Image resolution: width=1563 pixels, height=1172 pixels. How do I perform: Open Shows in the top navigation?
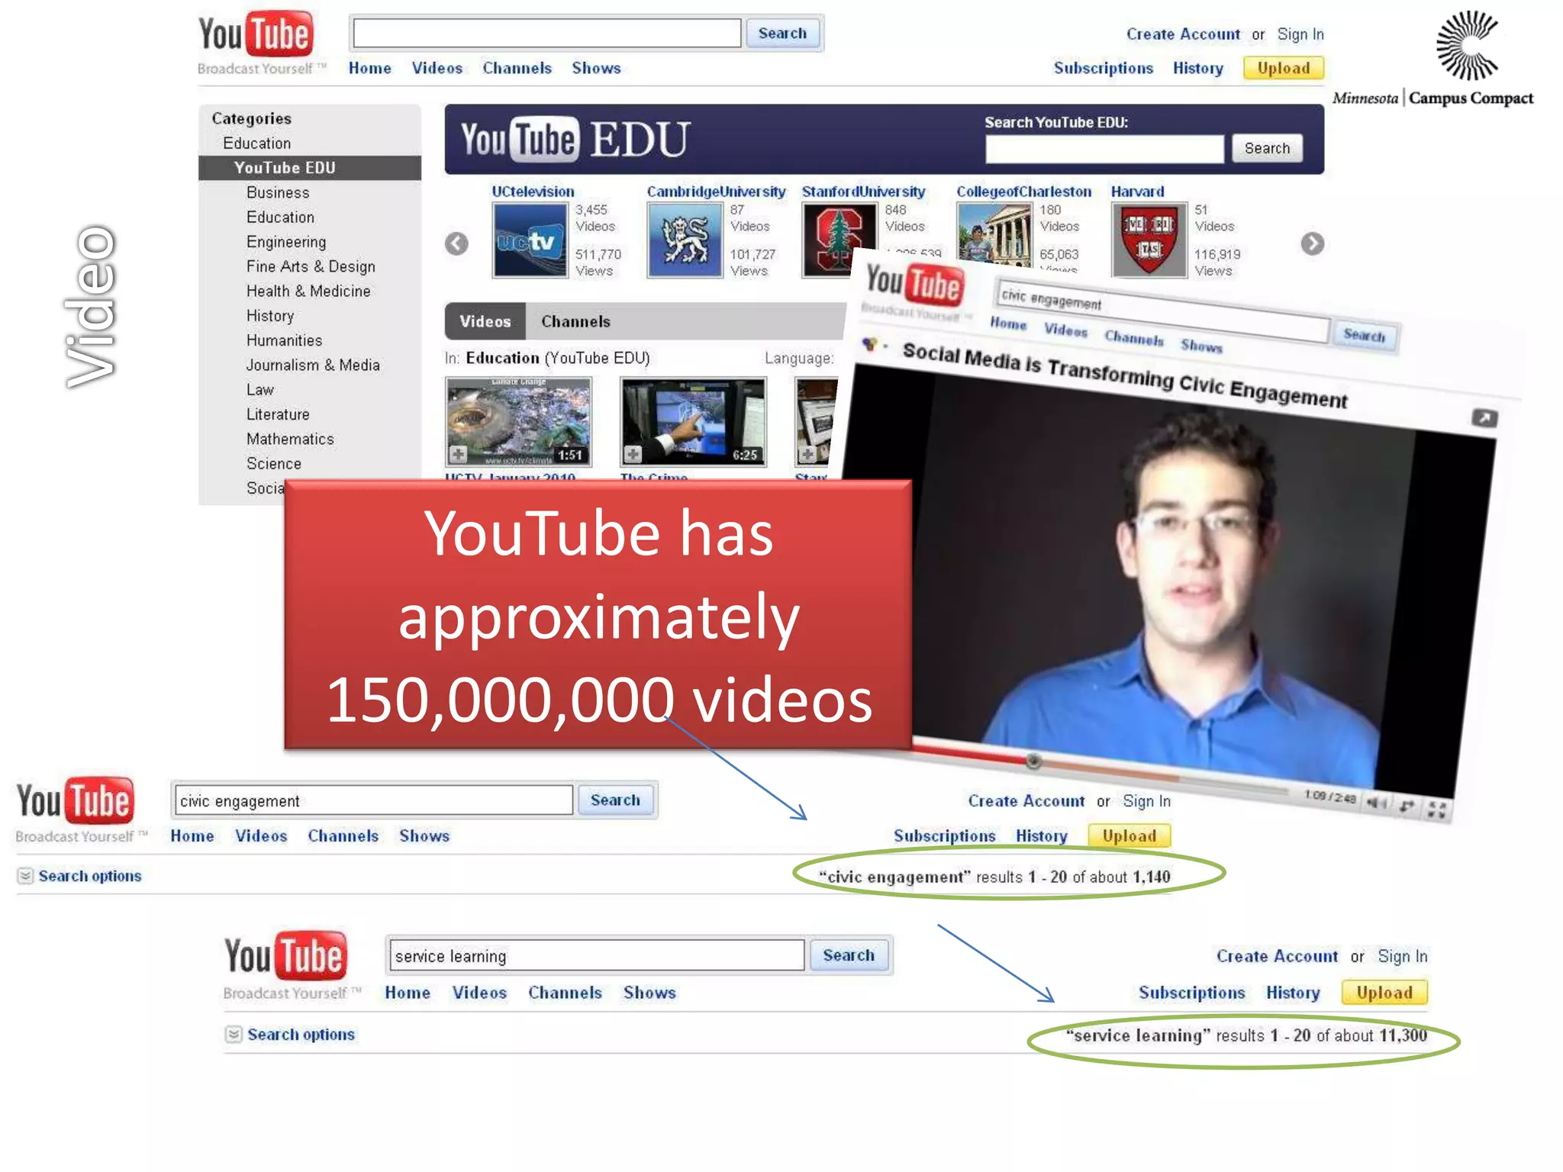[596, 68]
